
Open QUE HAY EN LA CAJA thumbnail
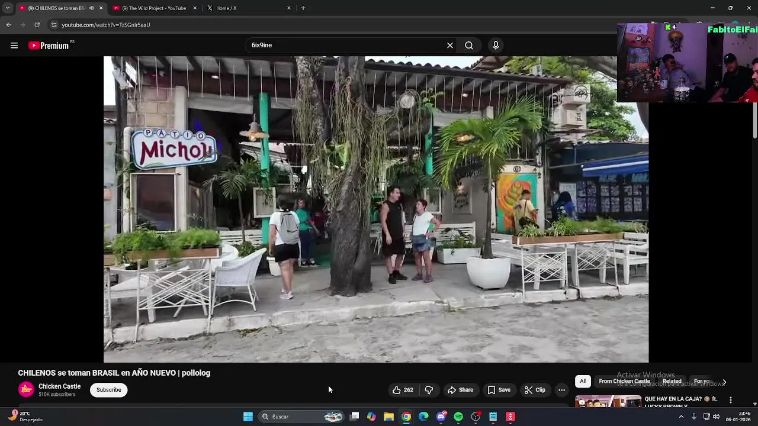608,402
